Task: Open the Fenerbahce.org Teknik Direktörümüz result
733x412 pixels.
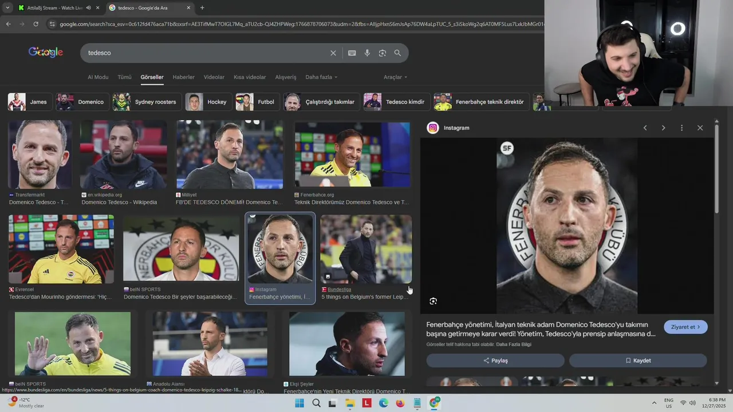Action: pos(352,154)
